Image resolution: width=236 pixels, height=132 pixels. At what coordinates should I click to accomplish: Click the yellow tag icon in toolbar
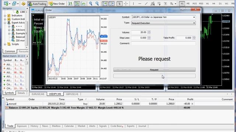23,4
